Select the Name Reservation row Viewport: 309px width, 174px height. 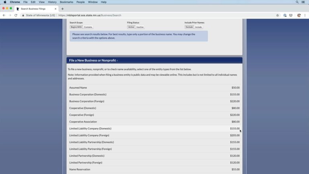pyautogui.click(x=80, y=170)
